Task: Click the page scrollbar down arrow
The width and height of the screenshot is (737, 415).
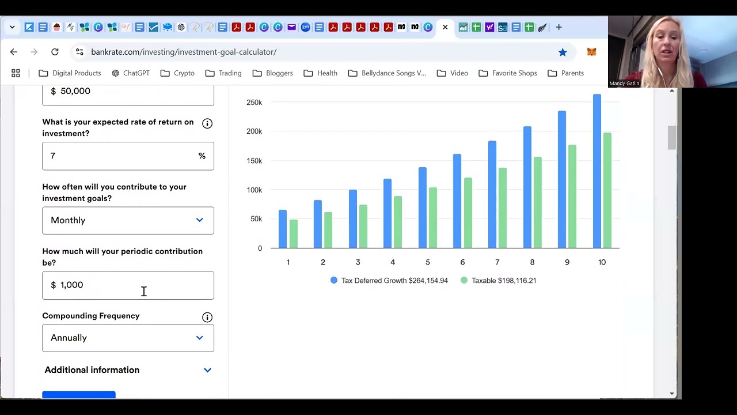Action: pos(672,394)
